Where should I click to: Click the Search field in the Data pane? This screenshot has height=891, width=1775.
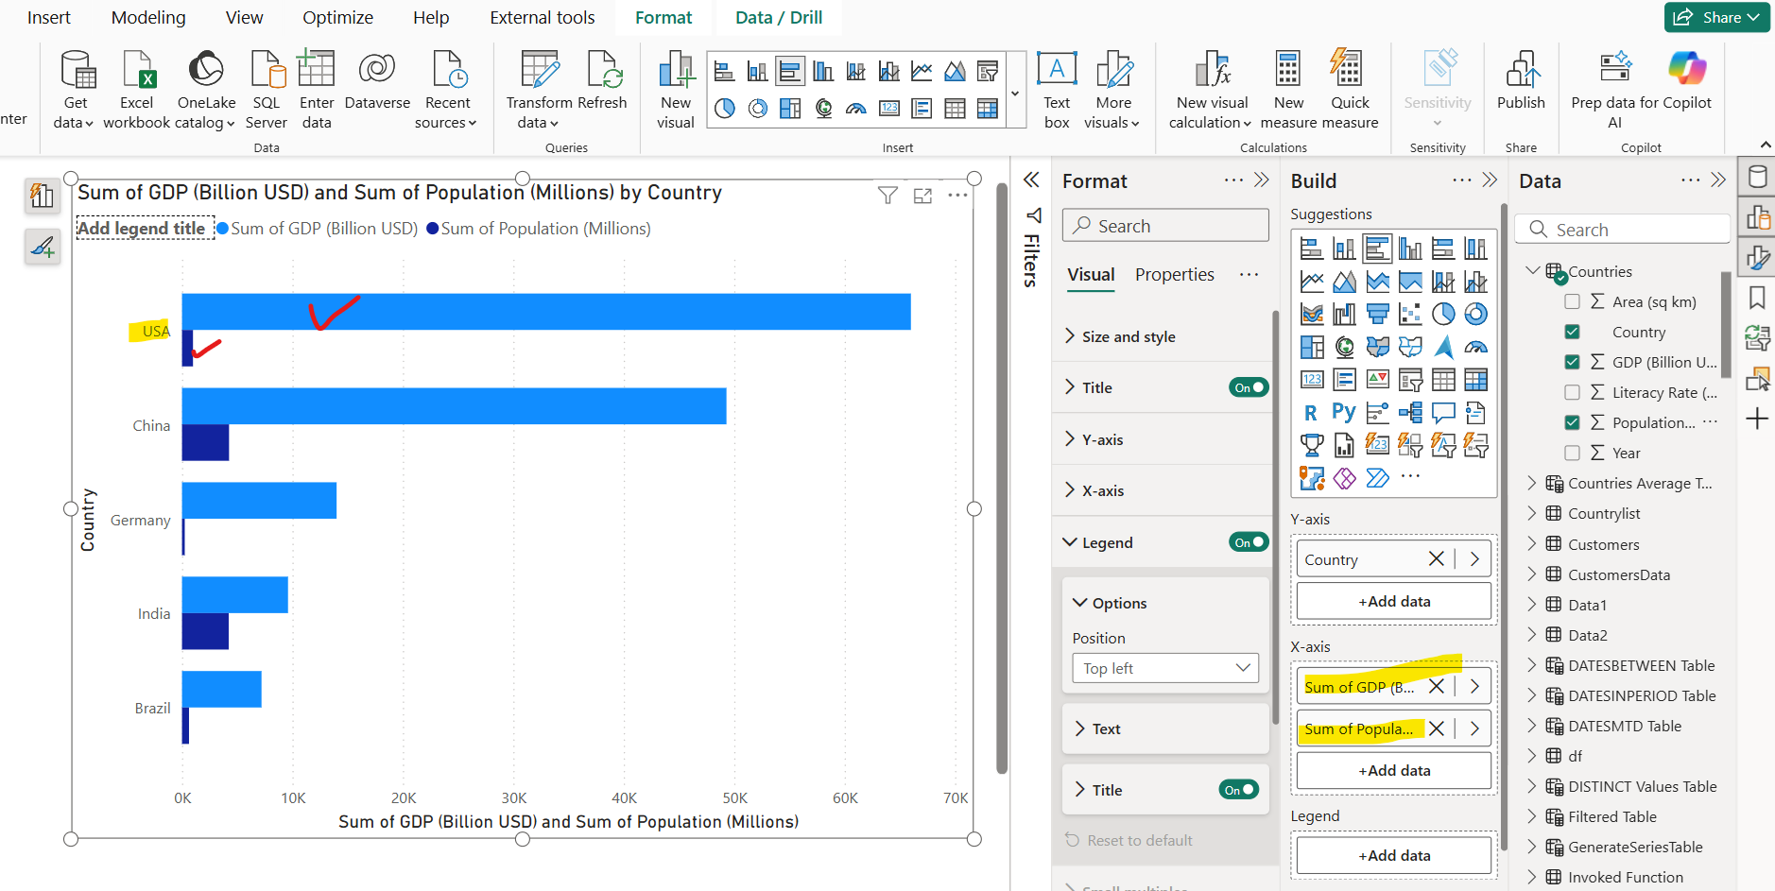1621,230
